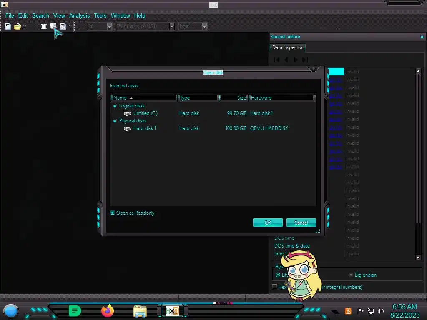Sort disks by Name column header
427x320 pixels.
(x=144, y=98)
